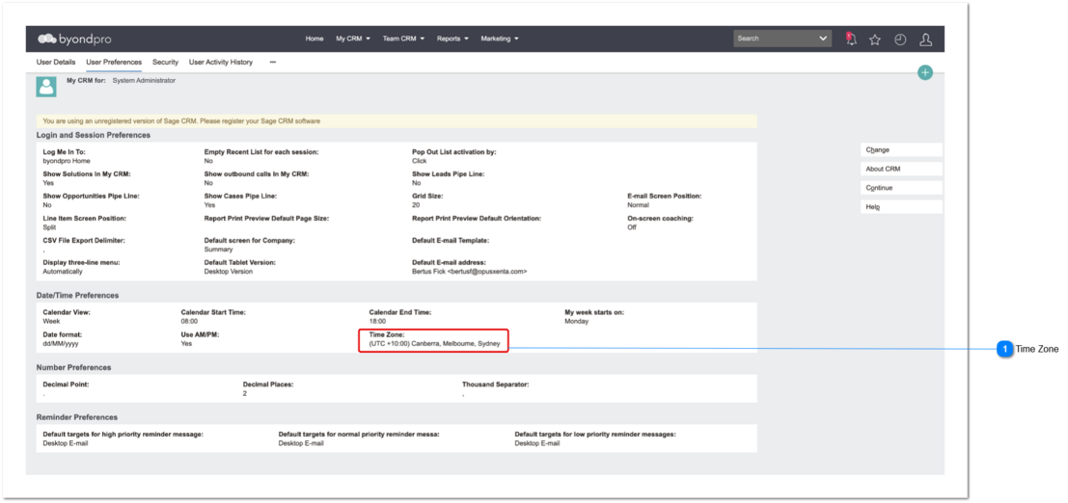Click the Grid Size value 20
1068x503 pixels.
coord(416,205)
